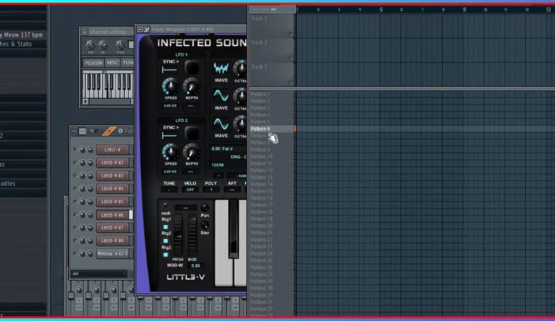The height and width of the screenshot is (321, 555).
Task: Mute Track 1 in the playlist
Action: (x=290, y=34)
